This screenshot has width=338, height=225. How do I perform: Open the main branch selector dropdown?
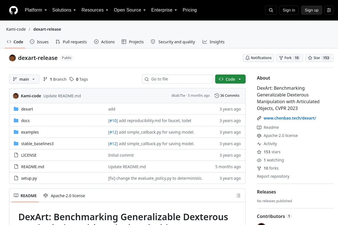[24, 79]
